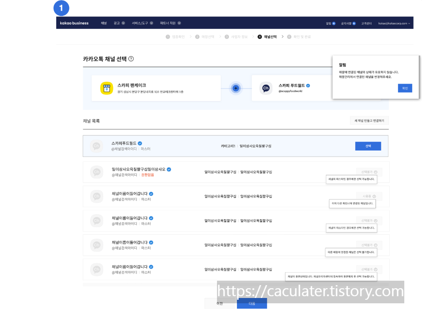
Task: Open the kakao@kakaocorp.com account dropdown
Action: [x=394, y=23]
